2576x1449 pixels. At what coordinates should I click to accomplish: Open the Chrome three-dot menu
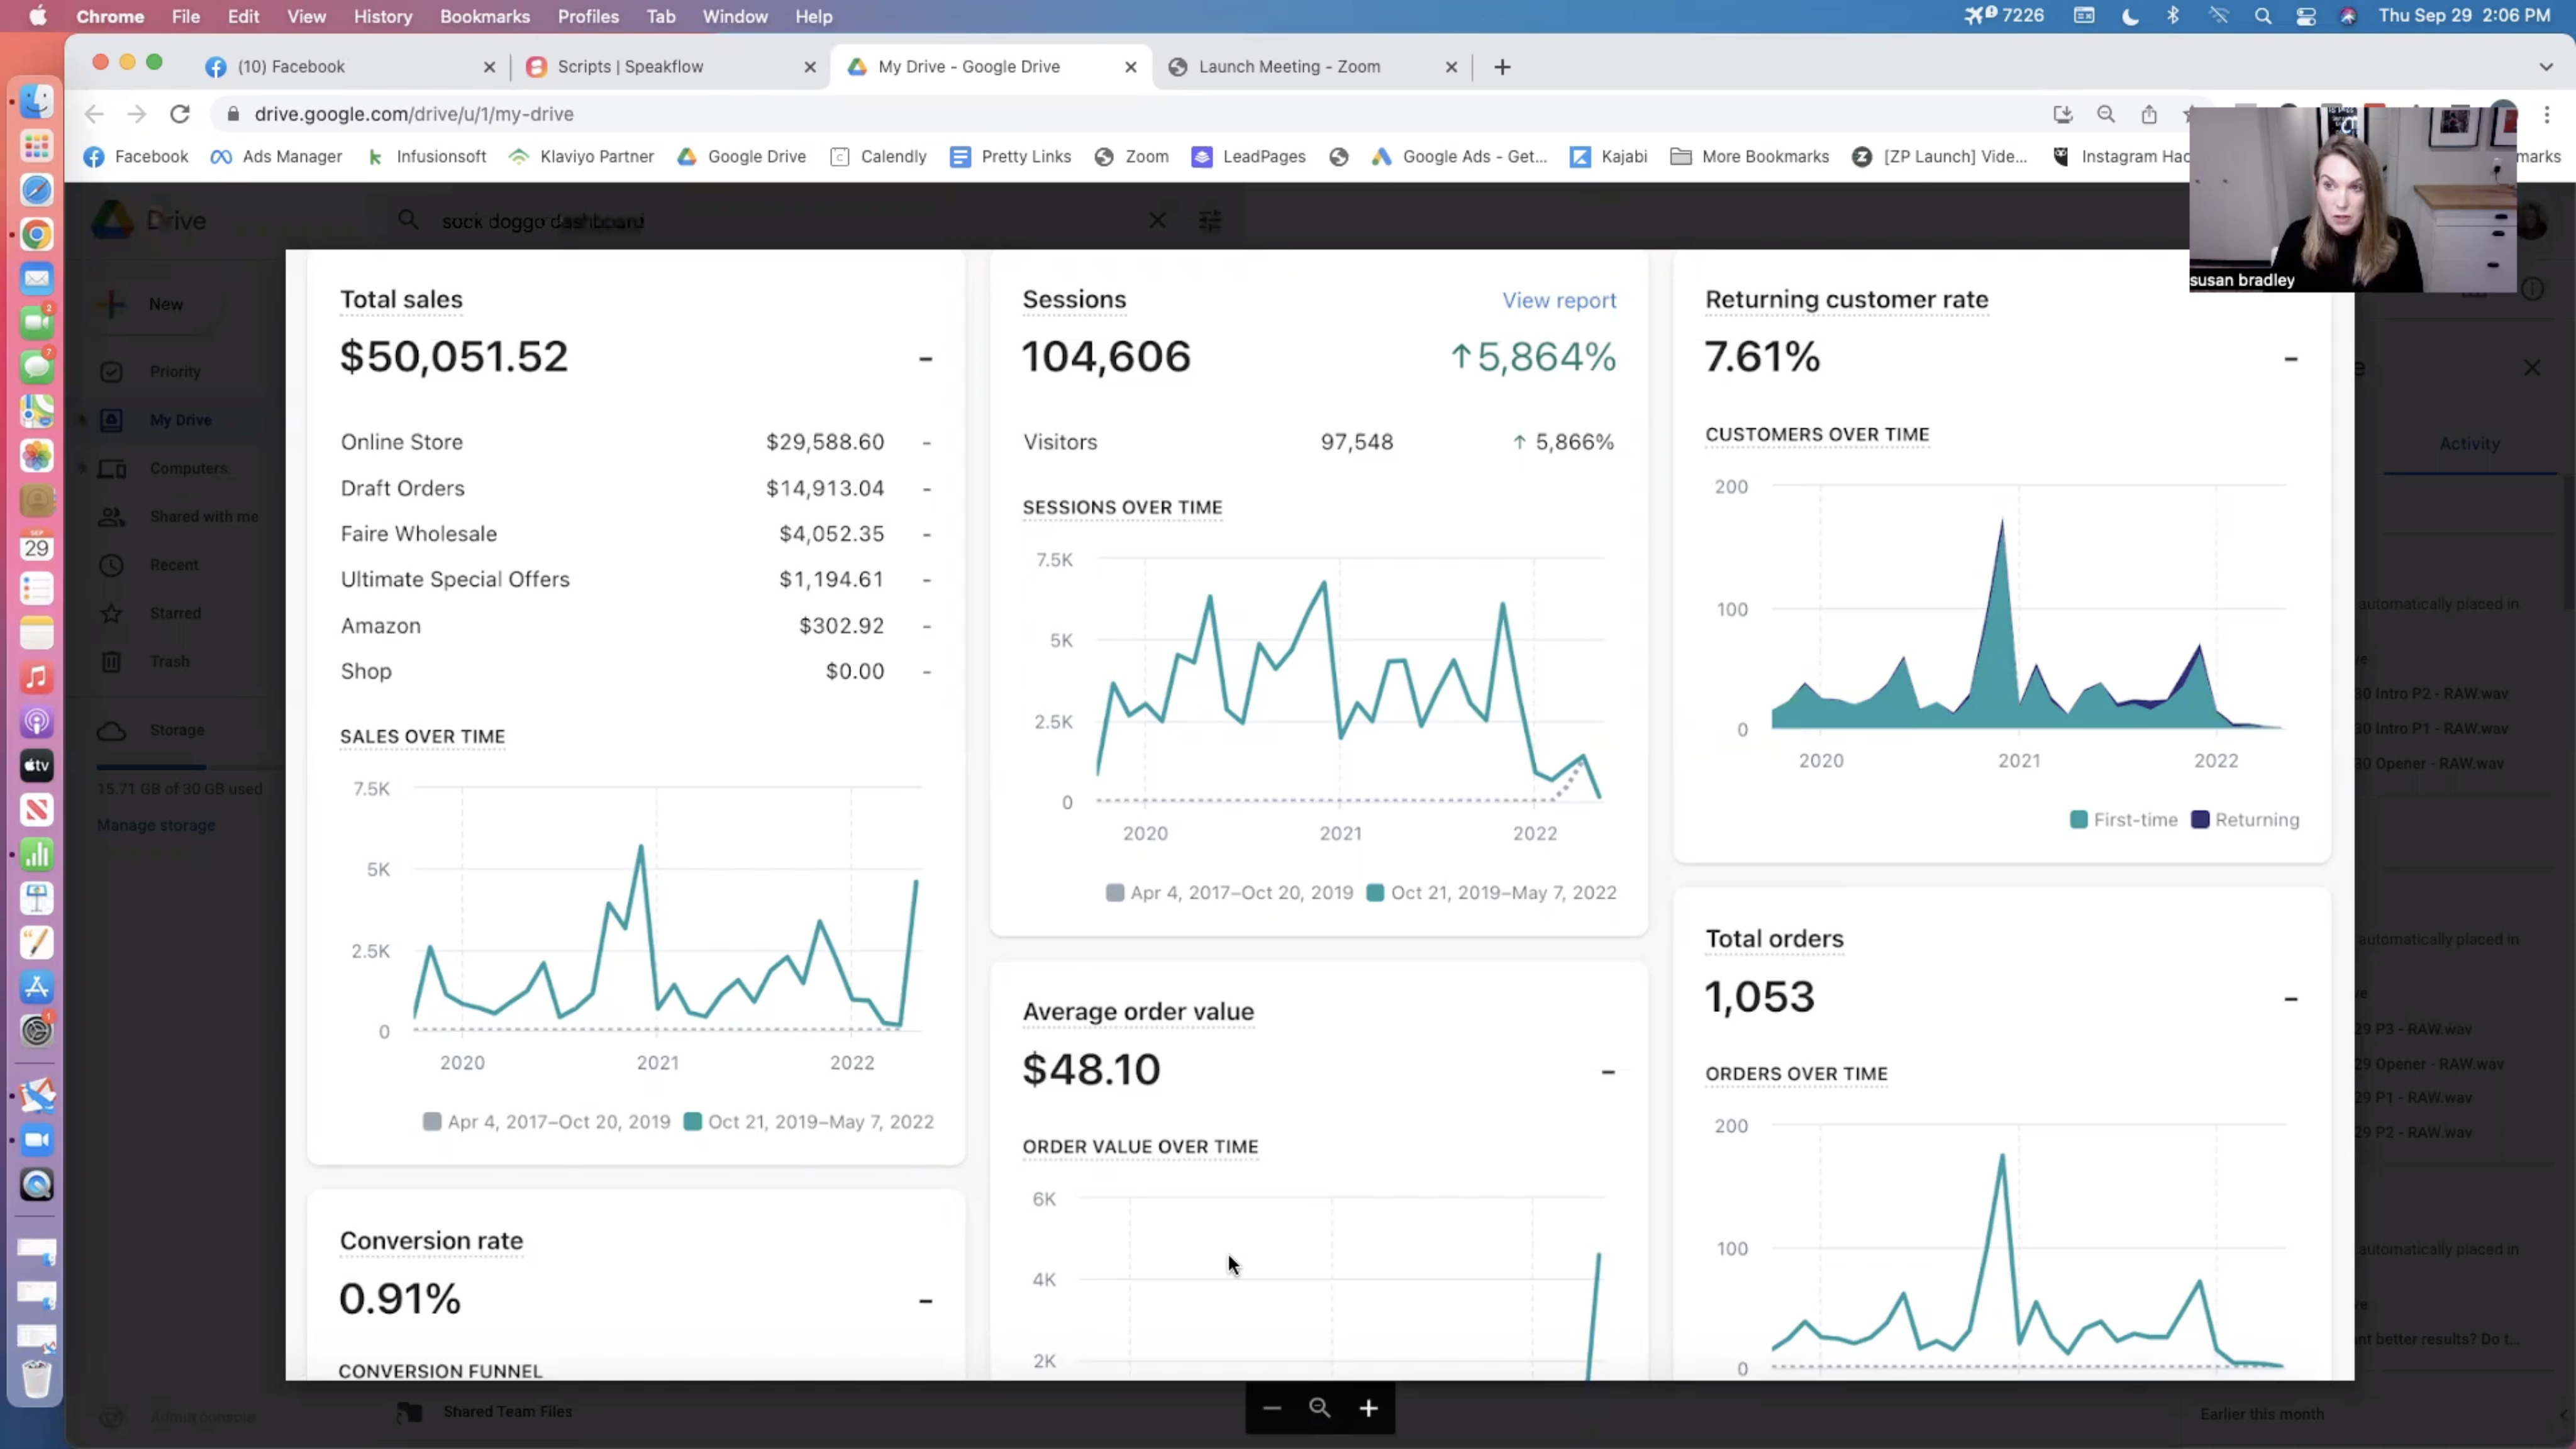pos(2547,114)
